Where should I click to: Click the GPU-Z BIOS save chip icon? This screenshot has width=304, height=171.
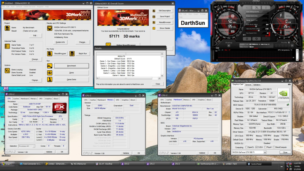coord(288,105)
